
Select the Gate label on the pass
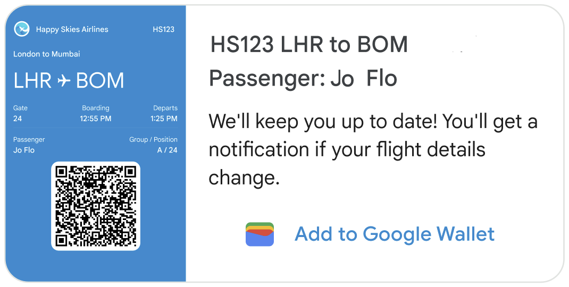tap(20, 108)
